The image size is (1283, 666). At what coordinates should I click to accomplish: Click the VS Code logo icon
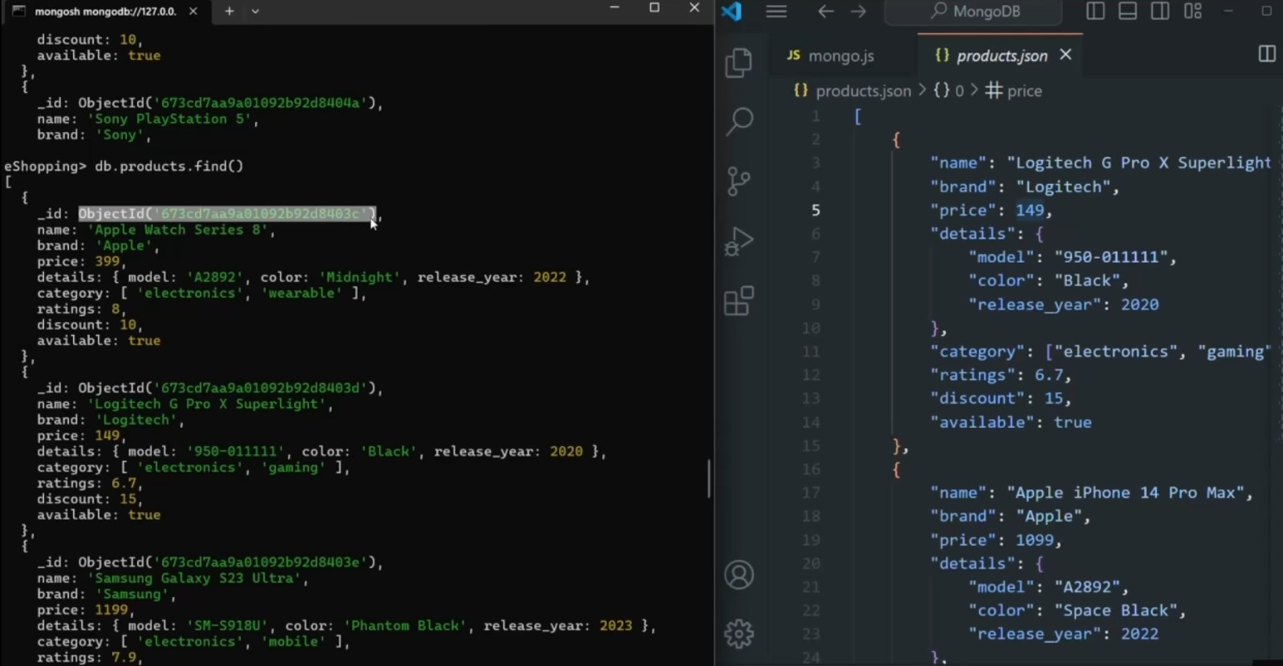click(x=731, y=11)
